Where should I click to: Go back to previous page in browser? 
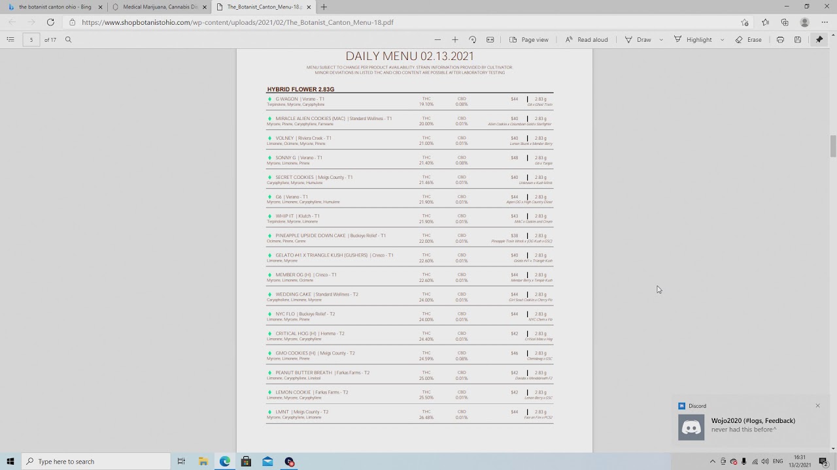pos(12,22)
